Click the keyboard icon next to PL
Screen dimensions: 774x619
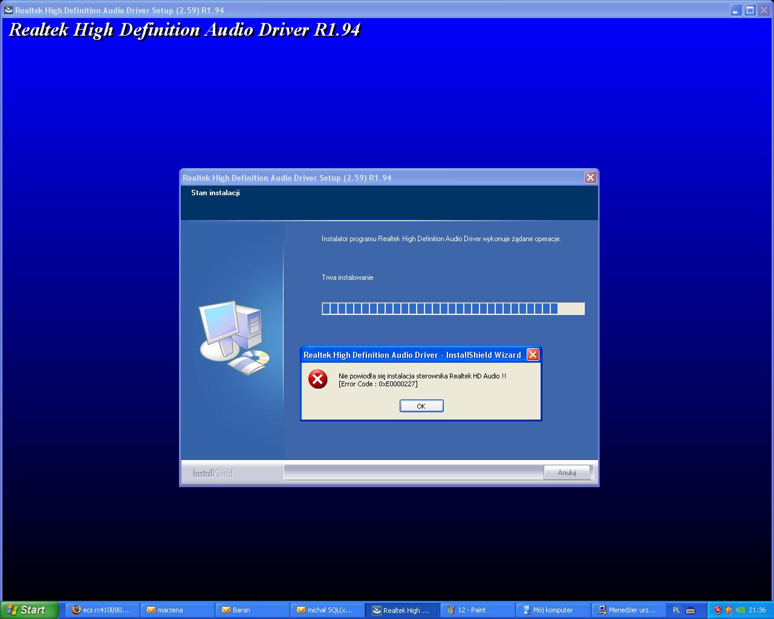pos(691,610)
